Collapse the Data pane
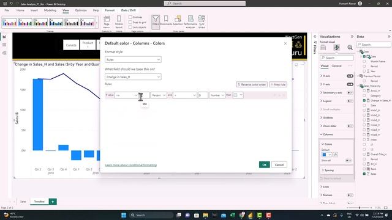The width and height of the screenshot is (392, 220). point(389,37)
